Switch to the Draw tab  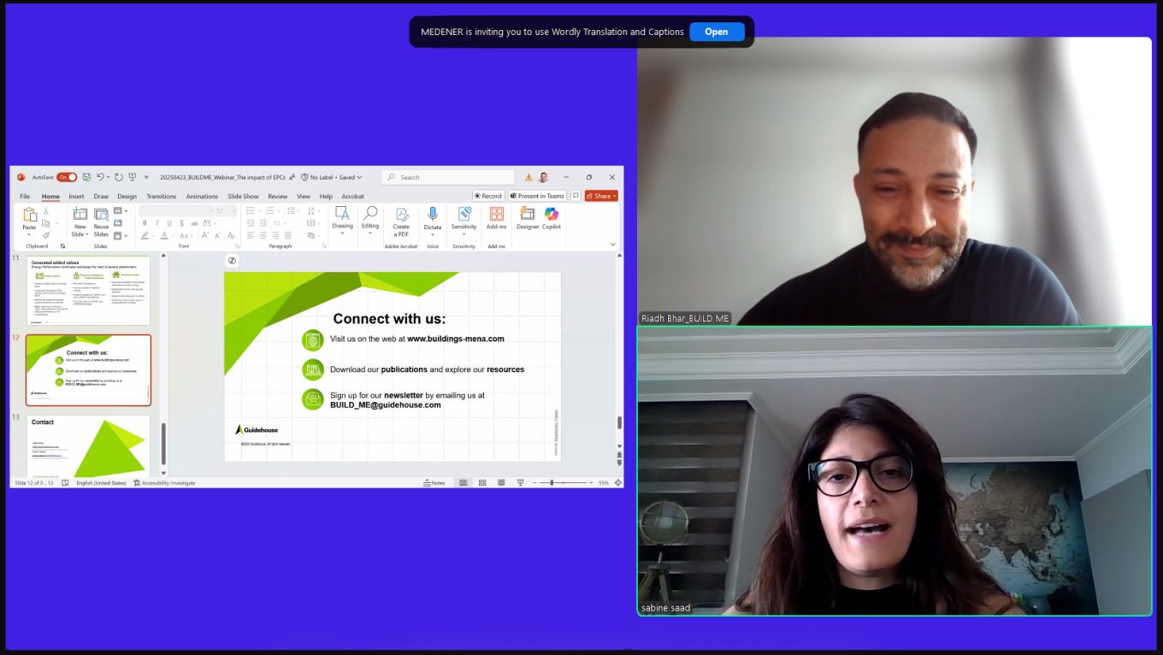click(x=101, y=196)
